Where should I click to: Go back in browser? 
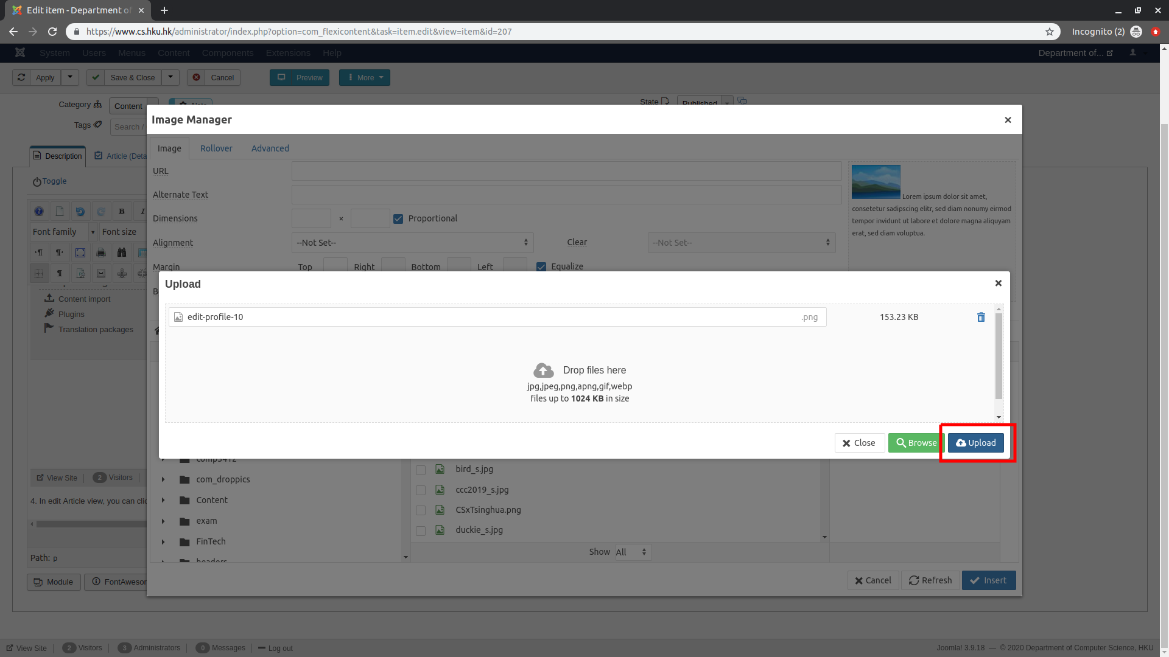[x=13, y=32]
